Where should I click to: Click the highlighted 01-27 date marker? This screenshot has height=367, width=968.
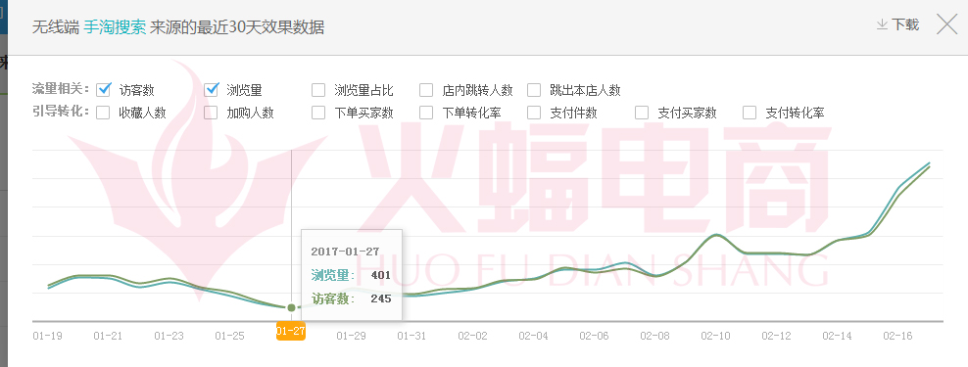[x=291, y=331]
